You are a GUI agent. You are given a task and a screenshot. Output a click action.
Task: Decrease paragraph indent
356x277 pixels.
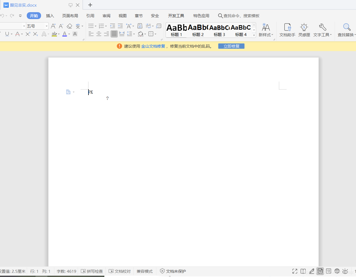point(113,26)
